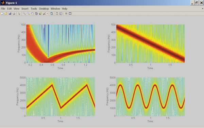Activate the Edit Plot arrow tool
This screenshot has height=128, width=204.
[x=19, y=14]
